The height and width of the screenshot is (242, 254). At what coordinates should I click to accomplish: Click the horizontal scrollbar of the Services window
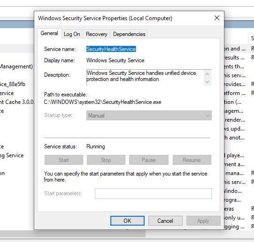[x=73, y=234]
